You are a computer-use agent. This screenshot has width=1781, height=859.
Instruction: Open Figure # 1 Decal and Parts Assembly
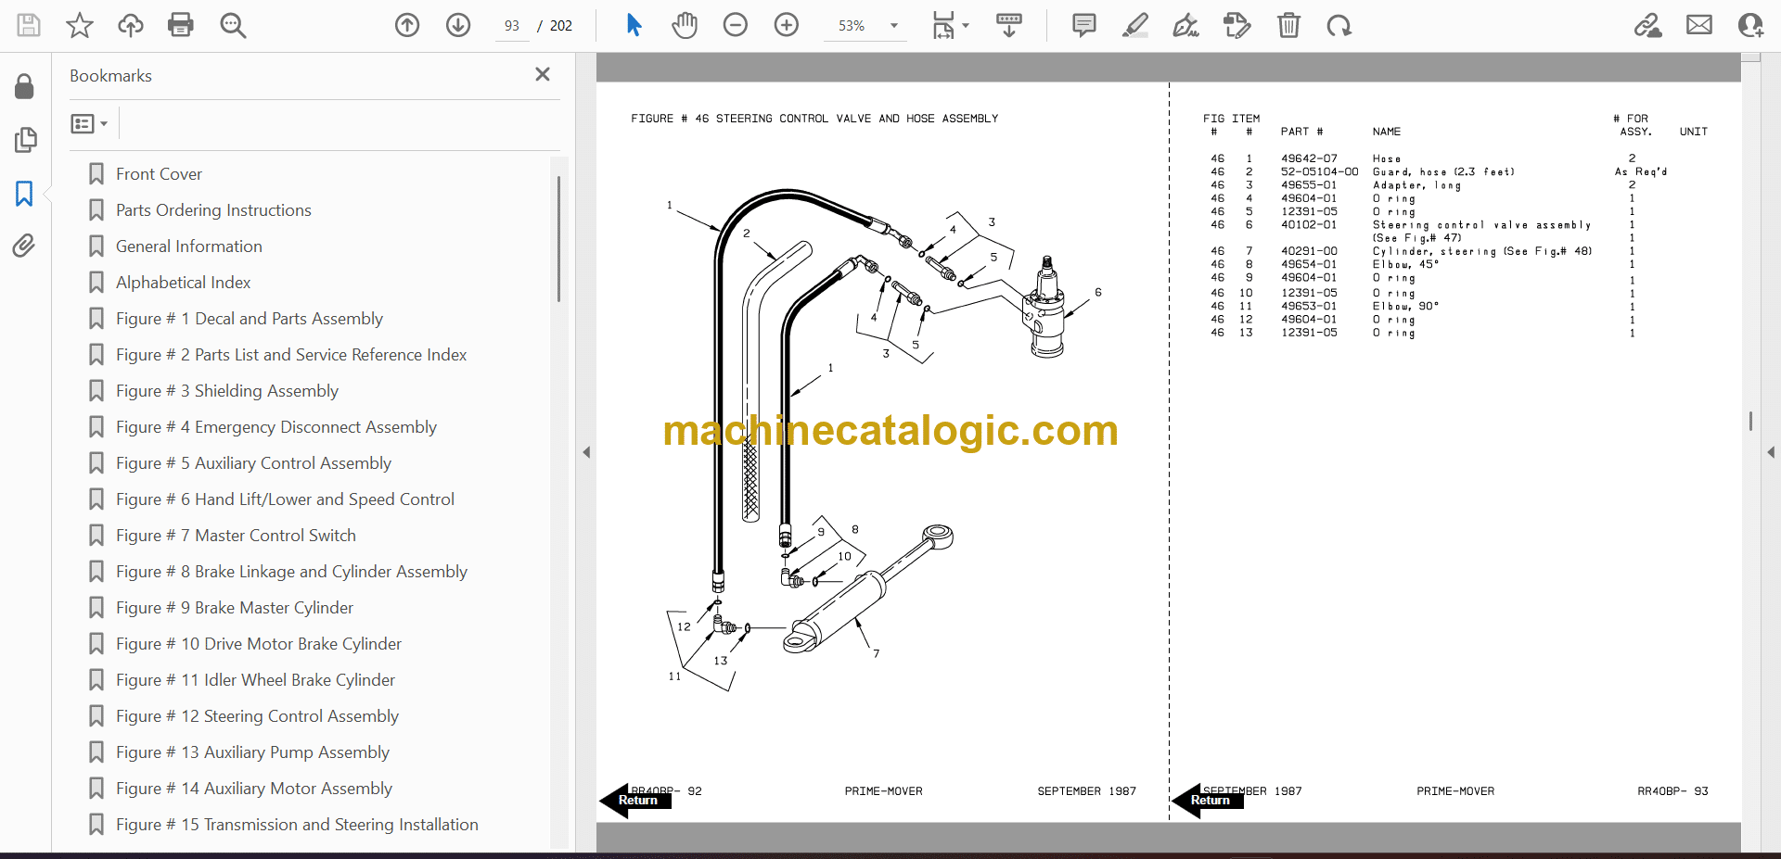[x=250, y=319]
